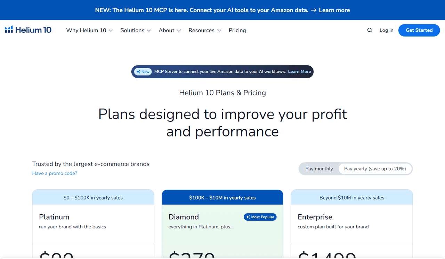This screenshot has width=445, height=259.
Task: Click the Helium 10 logo icon
Action: 9,30
